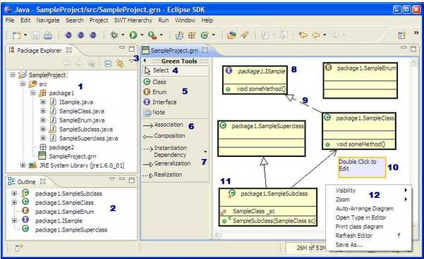Select package1.SampleSuperclass in the Outline
This screenshot has width=424, height=259.
click(x=64, y=229)
